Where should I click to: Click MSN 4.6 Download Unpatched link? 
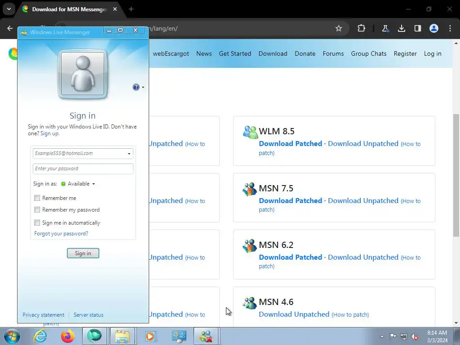click(294, 314)
